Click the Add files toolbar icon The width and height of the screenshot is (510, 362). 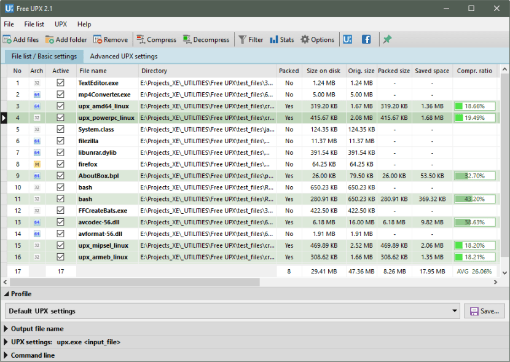6,39
